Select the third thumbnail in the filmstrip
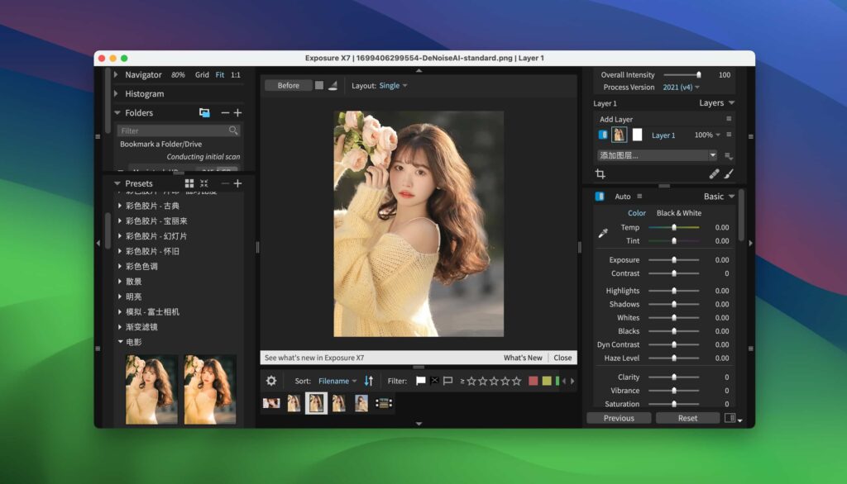Screen dimensions: 847x484 316,403
